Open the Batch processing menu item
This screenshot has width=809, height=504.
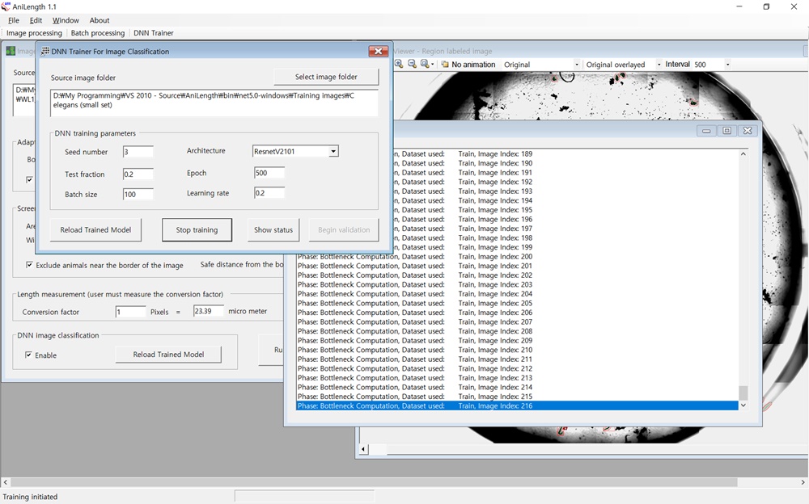[98, 33]
